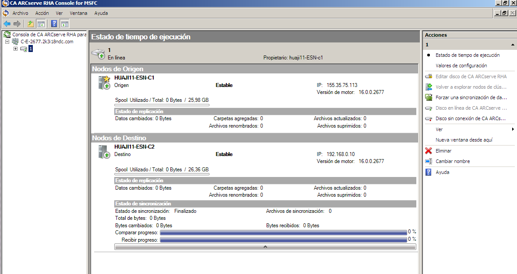Click Estado de sincronización section header
Image resolution: width=517 pixels, height=274 pixels.
click(x=265, y=204)
